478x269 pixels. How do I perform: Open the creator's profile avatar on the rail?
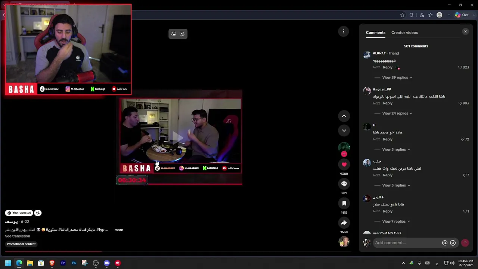(344, 147)
